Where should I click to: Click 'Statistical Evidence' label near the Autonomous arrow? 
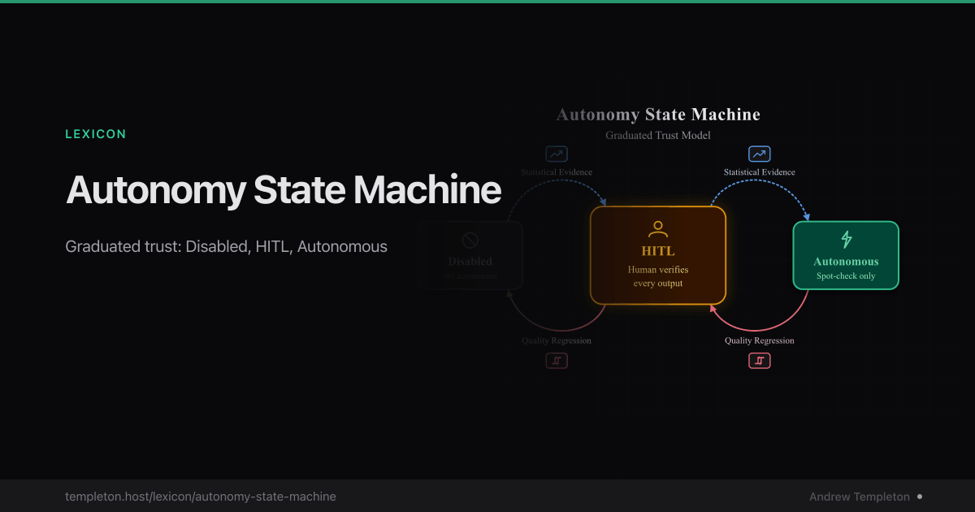click(760, 172)
